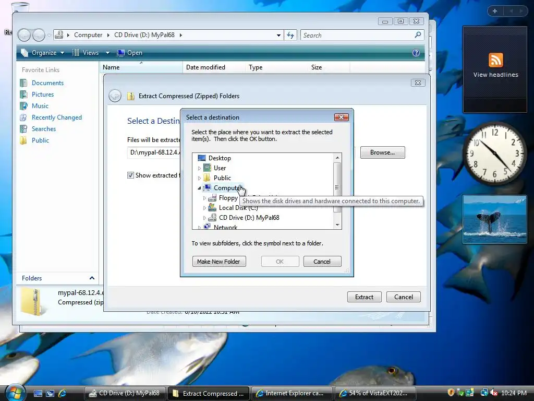Cancel the Extract Compressed Folders wizard
Screen dimensions: 534x401
(403, 297)
